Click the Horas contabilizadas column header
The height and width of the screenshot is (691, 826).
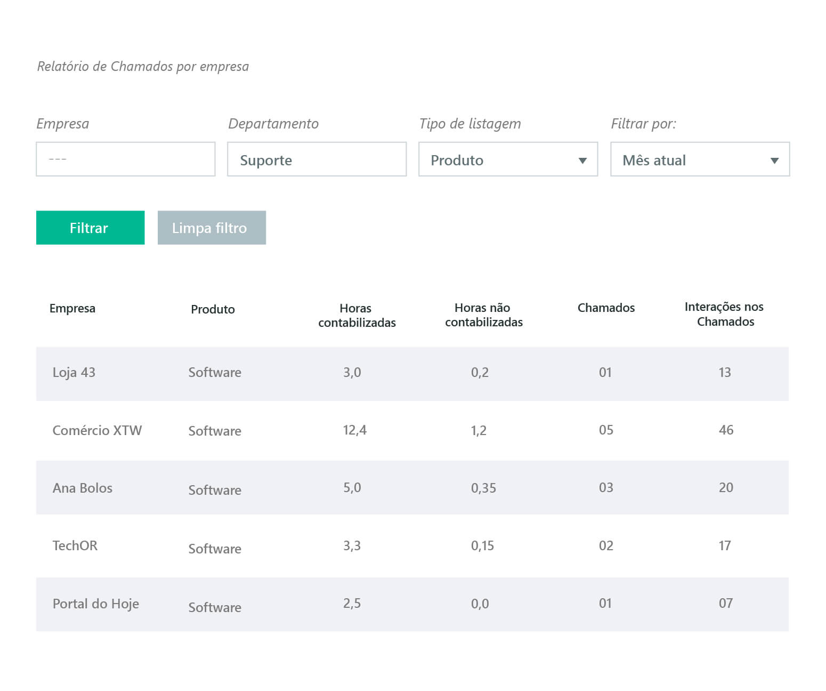(357, 315)
